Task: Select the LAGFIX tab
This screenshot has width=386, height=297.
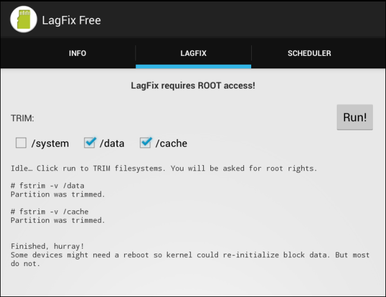Action: click(x=193, y=53)
